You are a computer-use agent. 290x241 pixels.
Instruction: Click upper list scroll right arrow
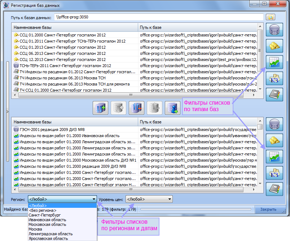(254, 95)
